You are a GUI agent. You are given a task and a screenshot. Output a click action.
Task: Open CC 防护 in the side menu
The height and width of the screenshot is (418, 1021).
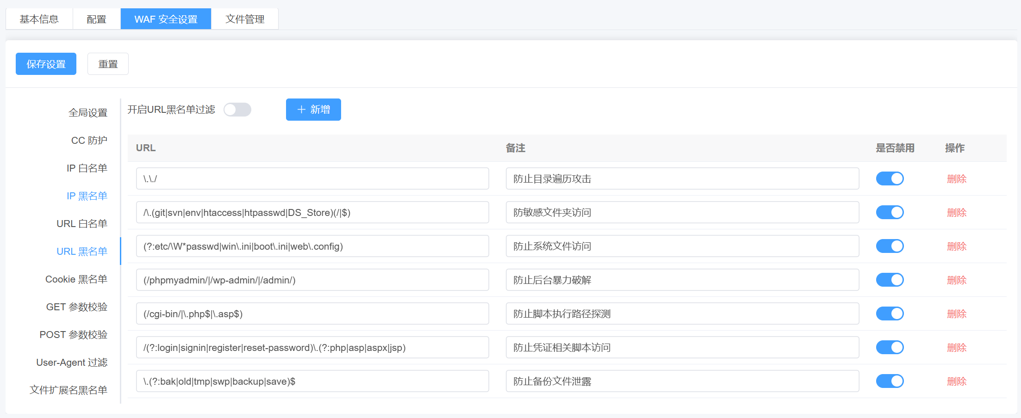point(89,141)
